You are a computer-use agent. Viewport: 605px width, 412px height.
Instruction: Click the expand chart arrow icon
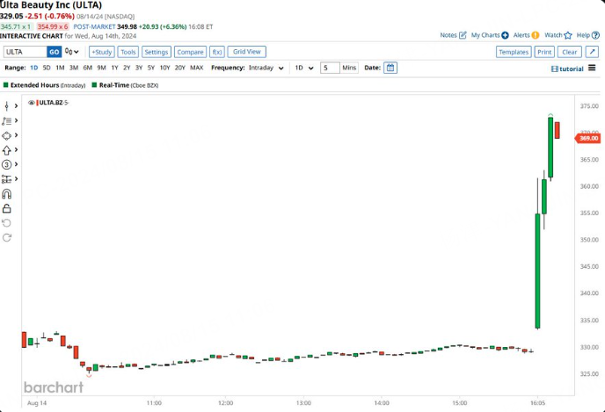coord(592,52)
